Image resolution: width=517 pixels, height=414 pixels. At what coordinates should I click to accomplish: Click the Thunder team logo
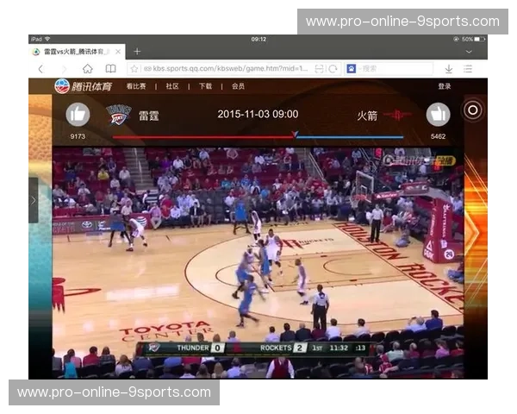[118, 115]
